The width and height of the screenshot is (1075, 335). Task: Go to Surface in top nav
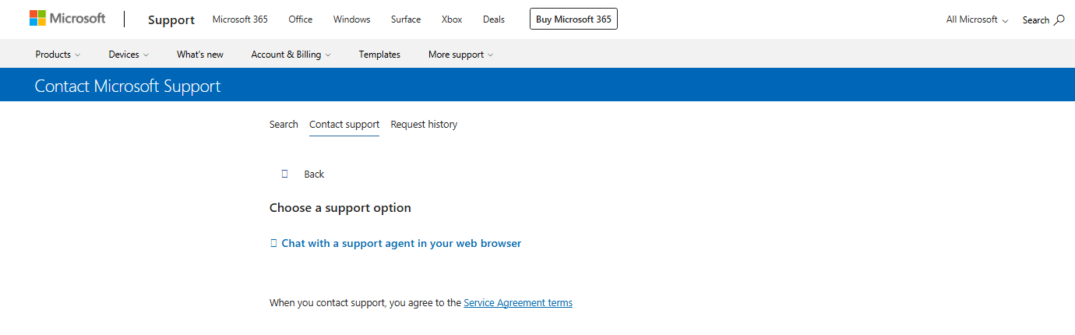tap(406, 19)
